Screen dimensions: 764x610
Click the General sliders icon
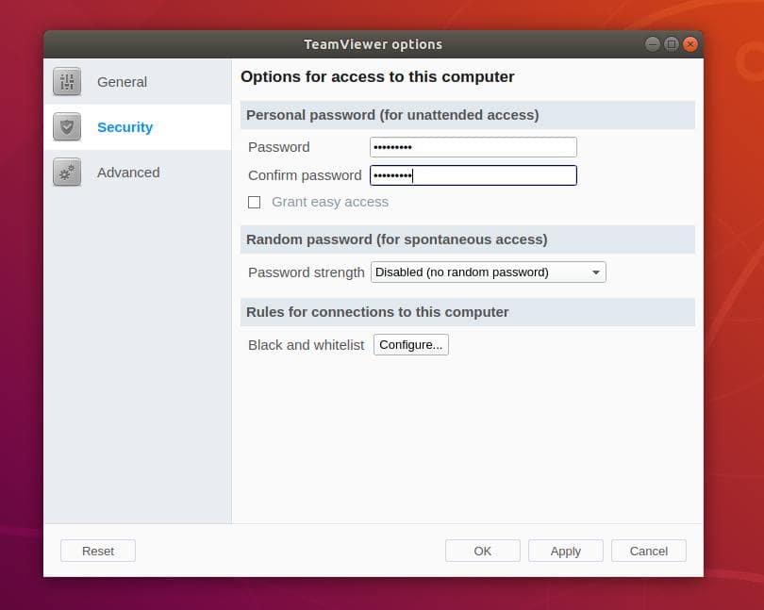pyautogui.click(x=67, y=82)
